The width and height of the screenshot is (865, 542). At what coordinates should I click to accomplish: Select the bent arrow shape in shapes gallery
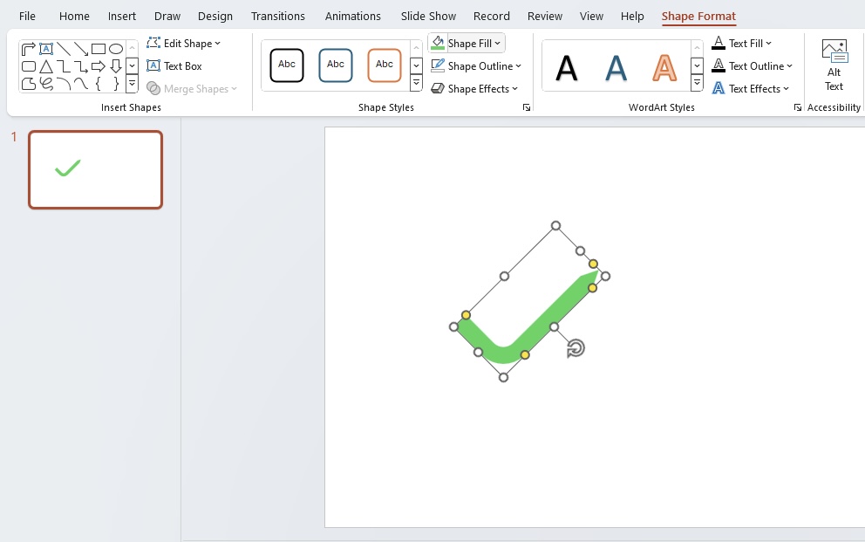29,49
